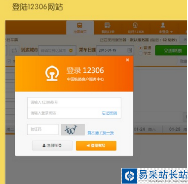Click the travel date field 2015-01-19
Screen dimensions: 188x184
point(115,50)
